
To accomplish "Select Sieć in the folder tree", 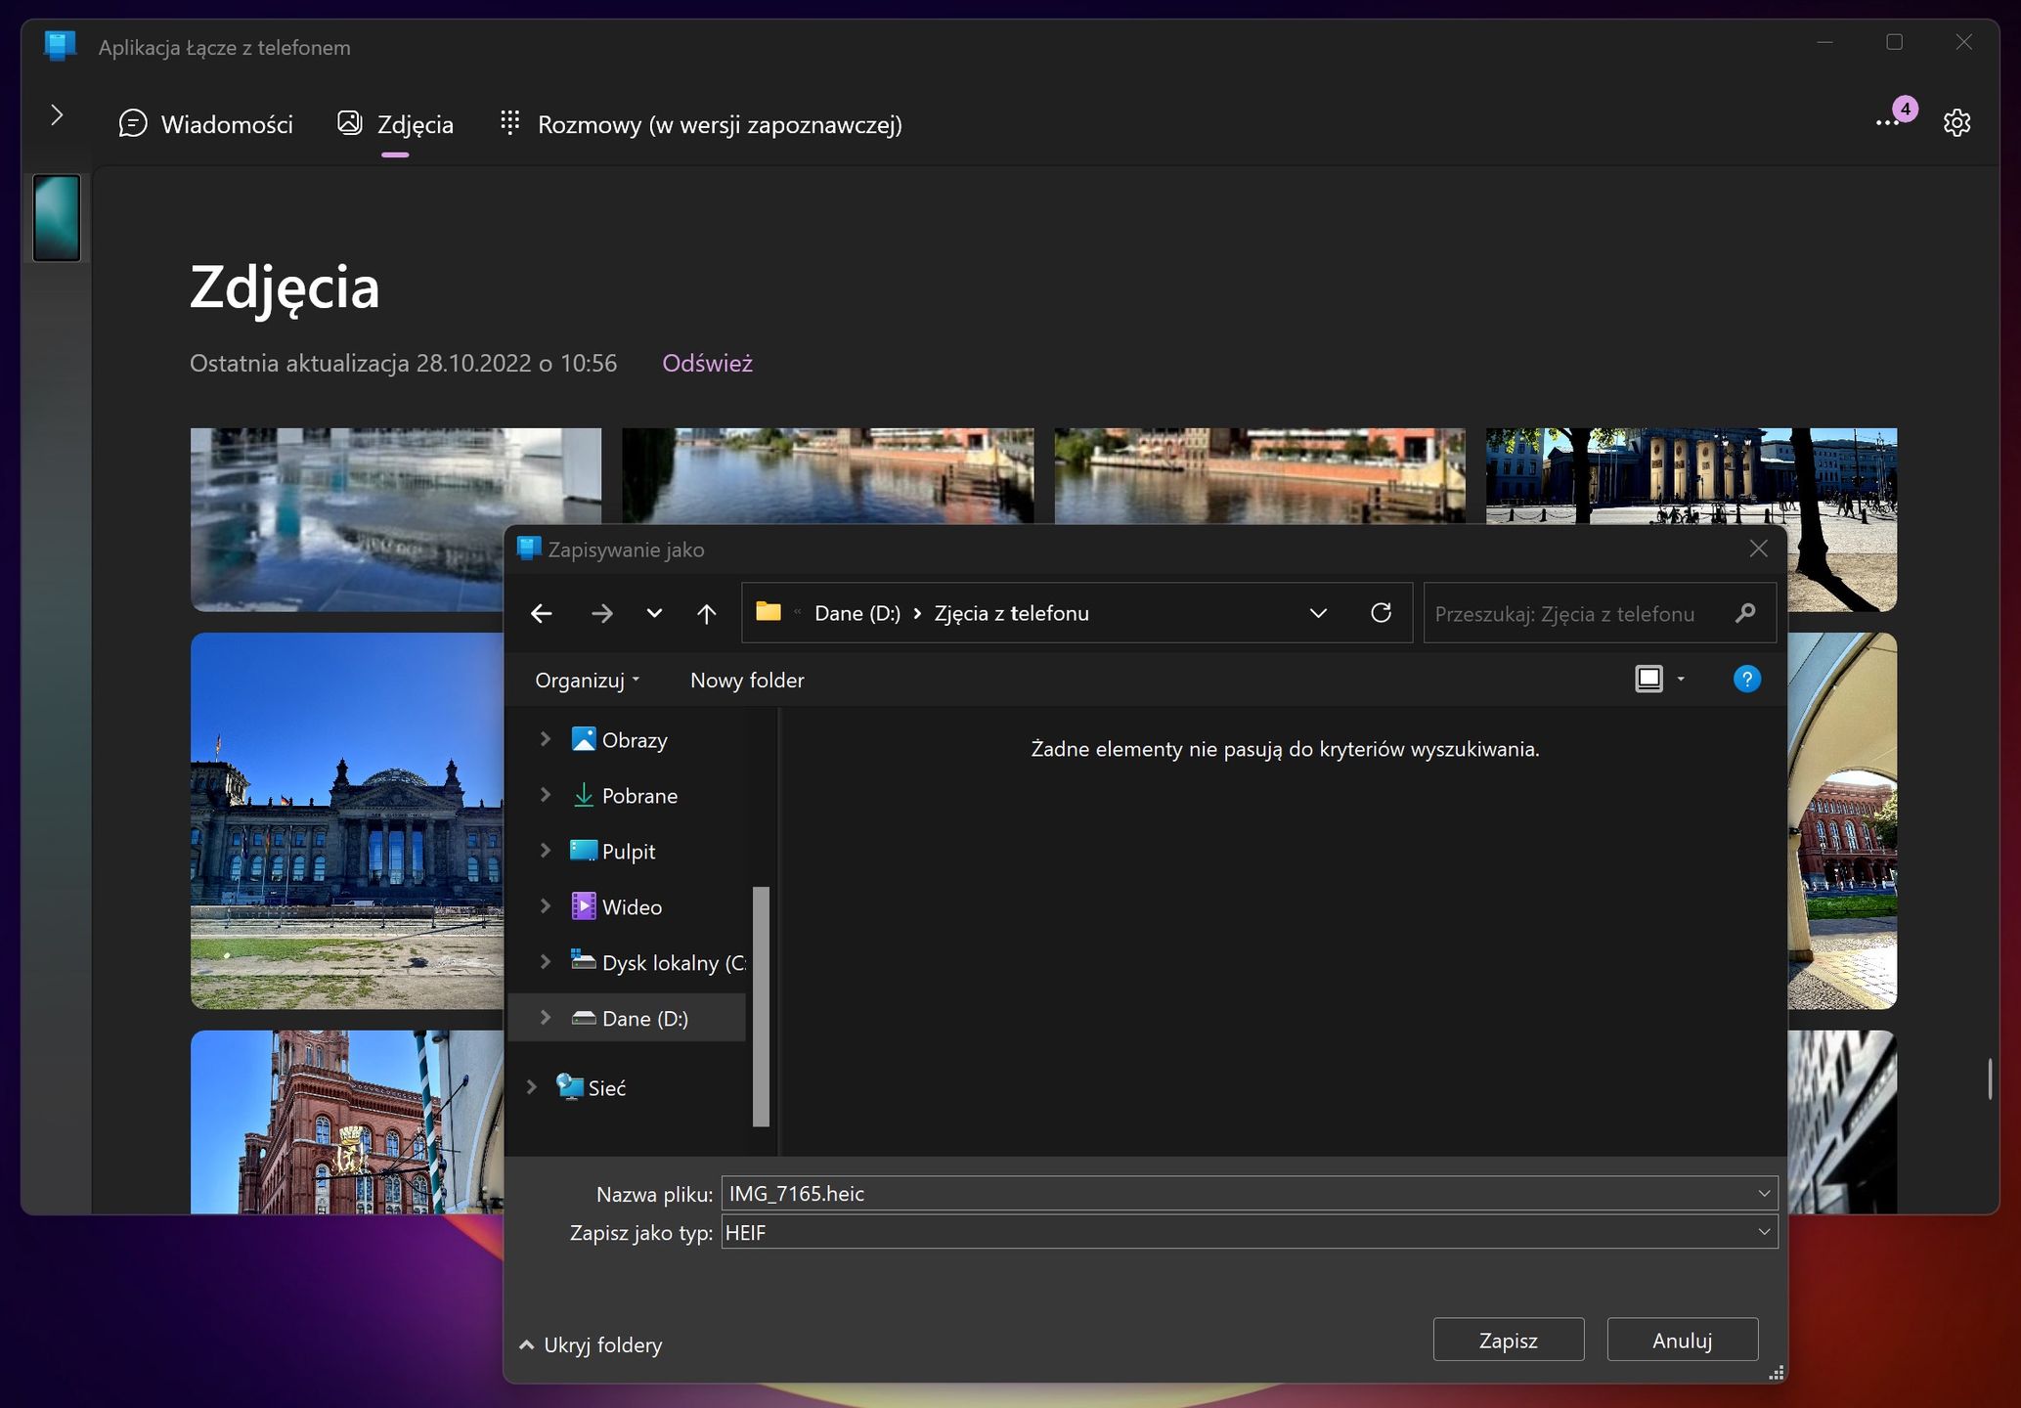I will [x=606, y=1088].
